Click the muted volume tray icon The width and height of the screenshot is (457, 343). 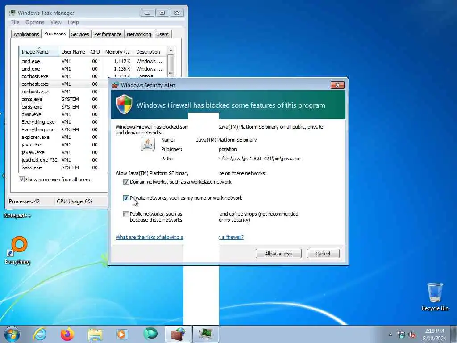412,335
